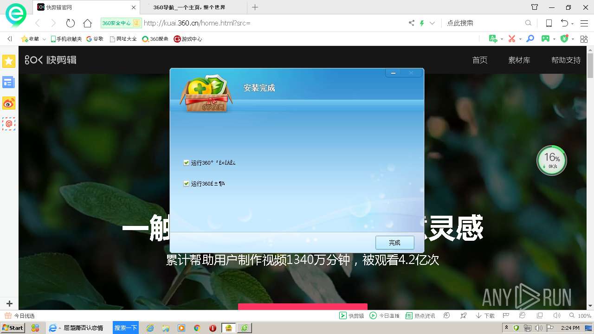Reload the page with refresh icon
This screenshot has width=594, height=334.
[70, 23]
